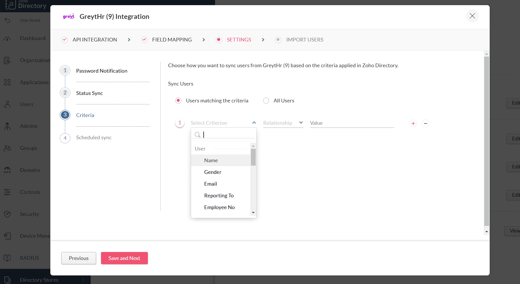Click the search magnifier icon in dropdown
Screen dimensions: 520x284
[x=197, y=135]
